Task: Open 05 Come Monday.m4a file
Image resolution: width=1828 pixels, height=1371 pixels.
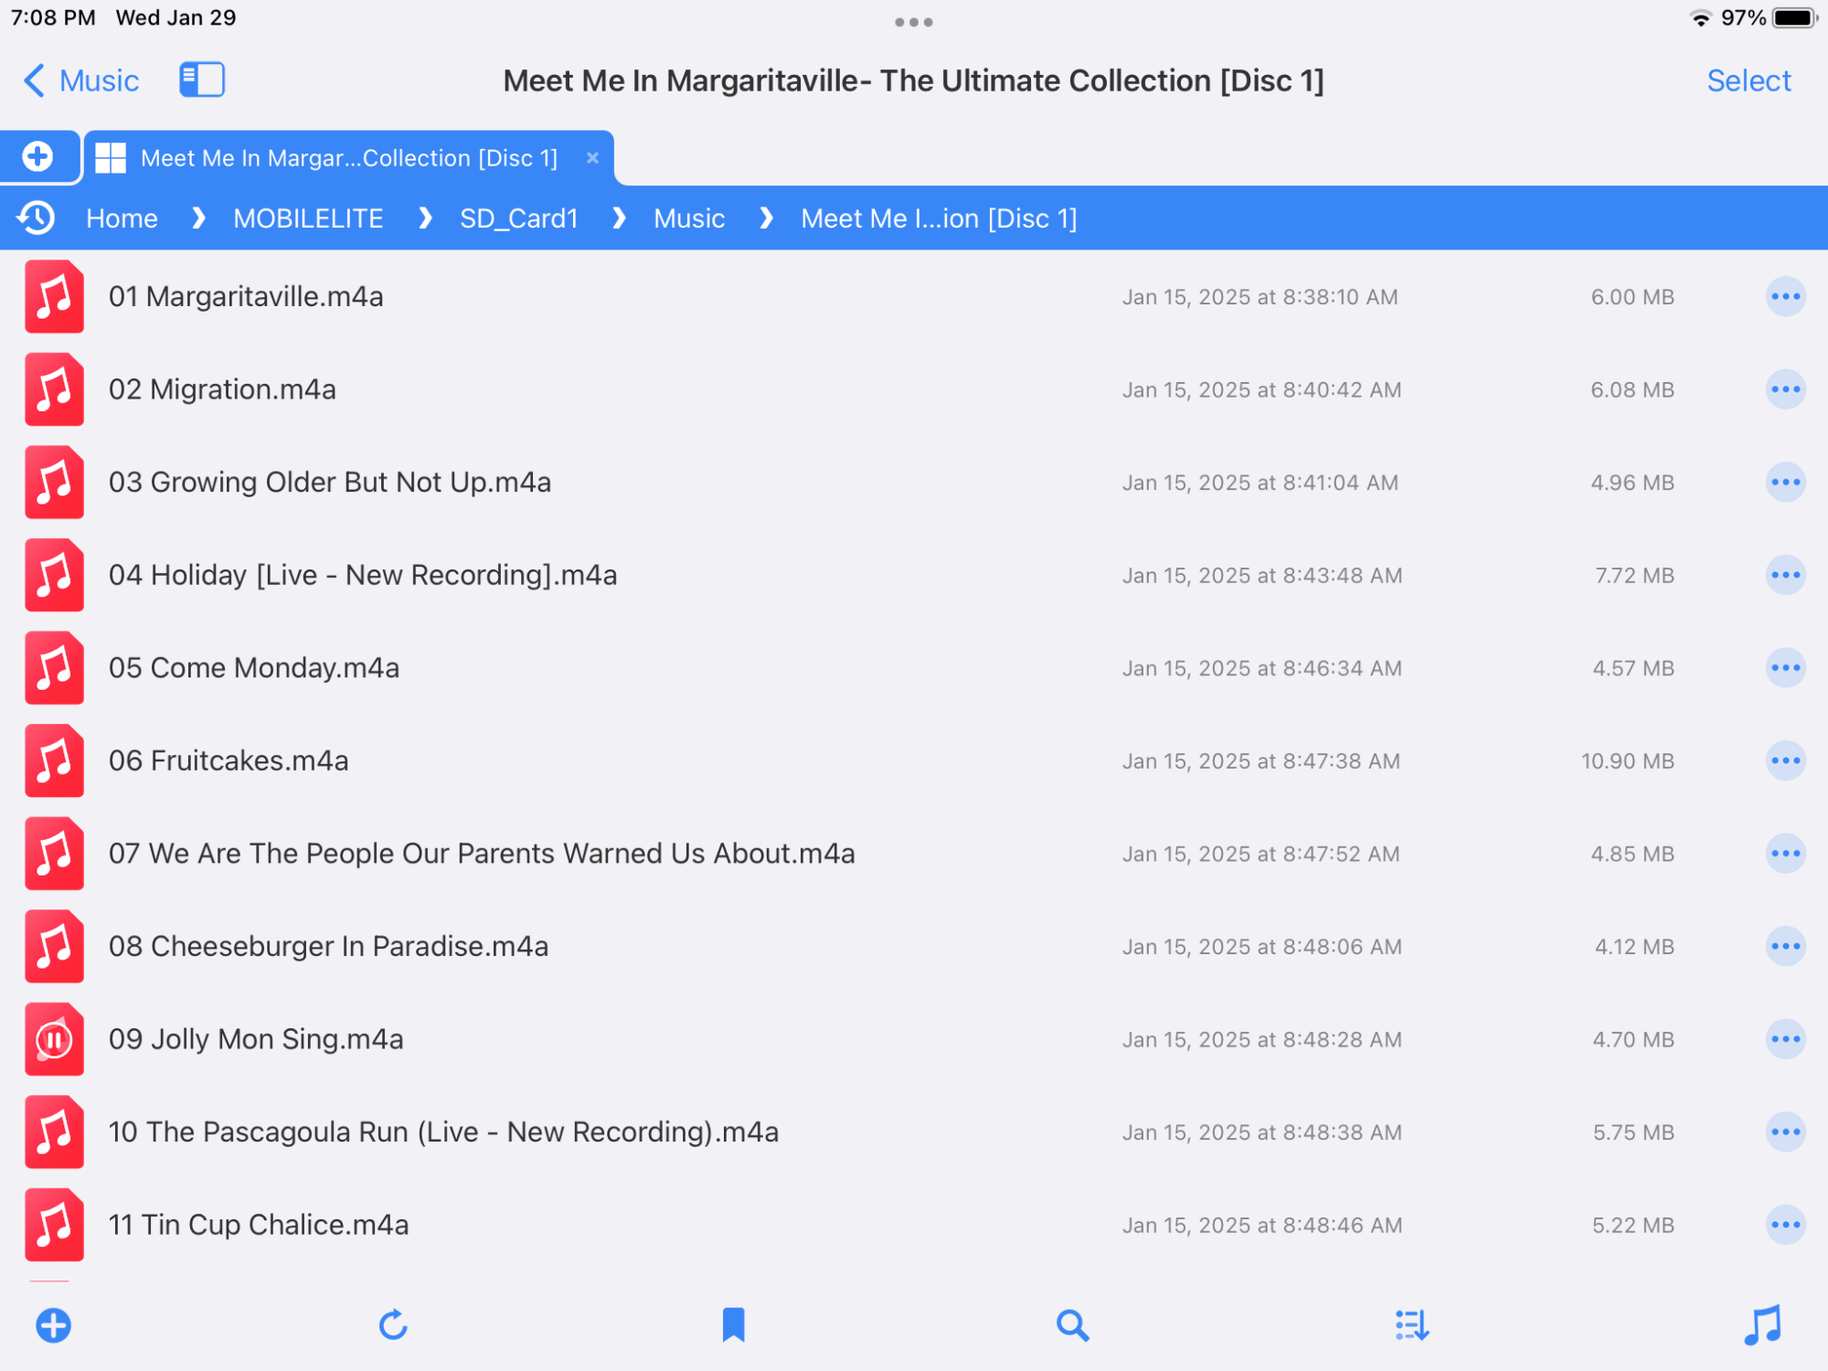Action: (x=254, y=668)
